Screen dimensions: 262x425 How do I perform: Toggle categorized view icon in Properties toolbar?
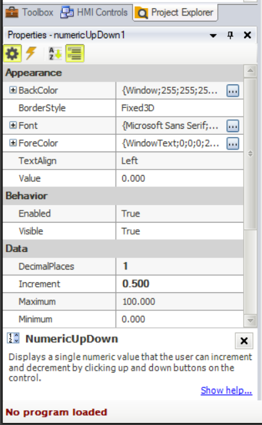click(75, 54)
